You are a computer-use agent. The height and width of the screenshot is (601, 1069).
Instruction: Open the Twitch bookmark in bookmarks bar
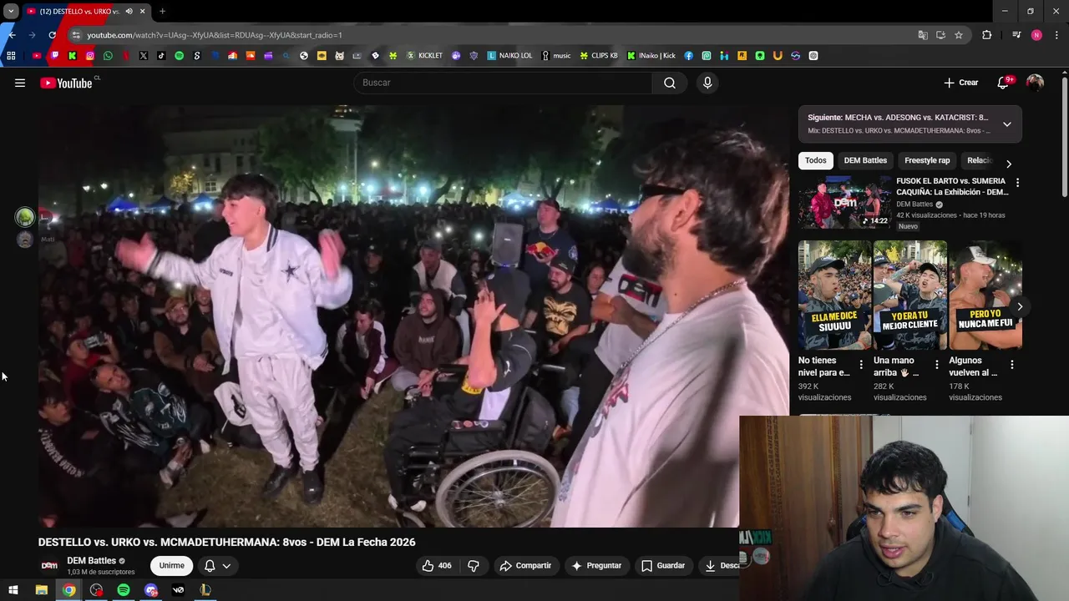[54, 56]
